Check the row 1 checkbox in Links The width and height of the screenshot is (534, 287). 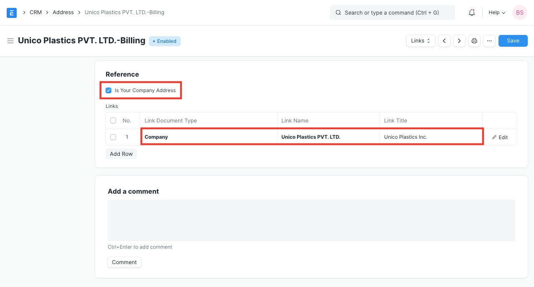pos(113,137)
